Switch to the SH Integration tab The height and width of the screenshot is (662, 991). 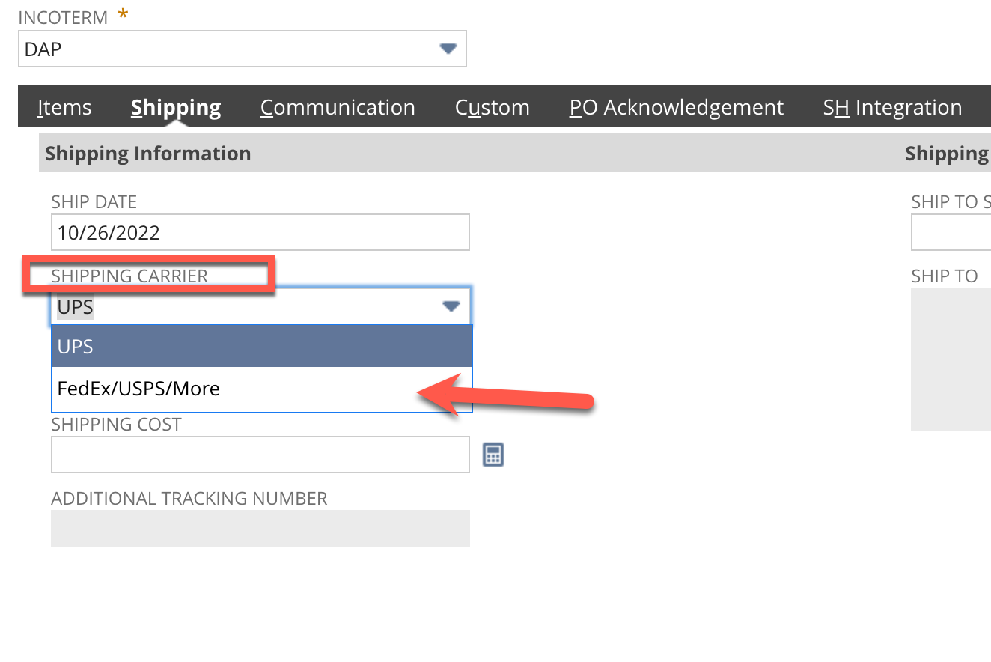[891, 106]
